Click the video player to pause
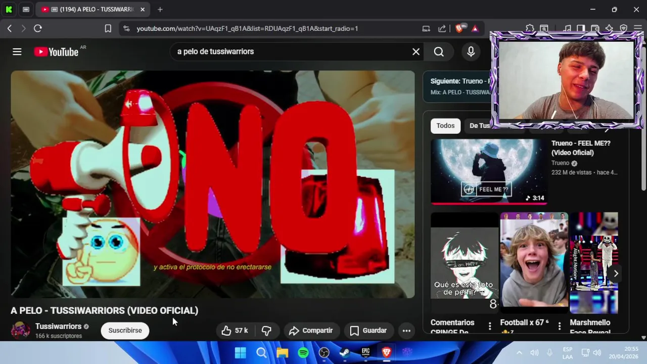Screen dimensions: 647x364 click(213, 185)
